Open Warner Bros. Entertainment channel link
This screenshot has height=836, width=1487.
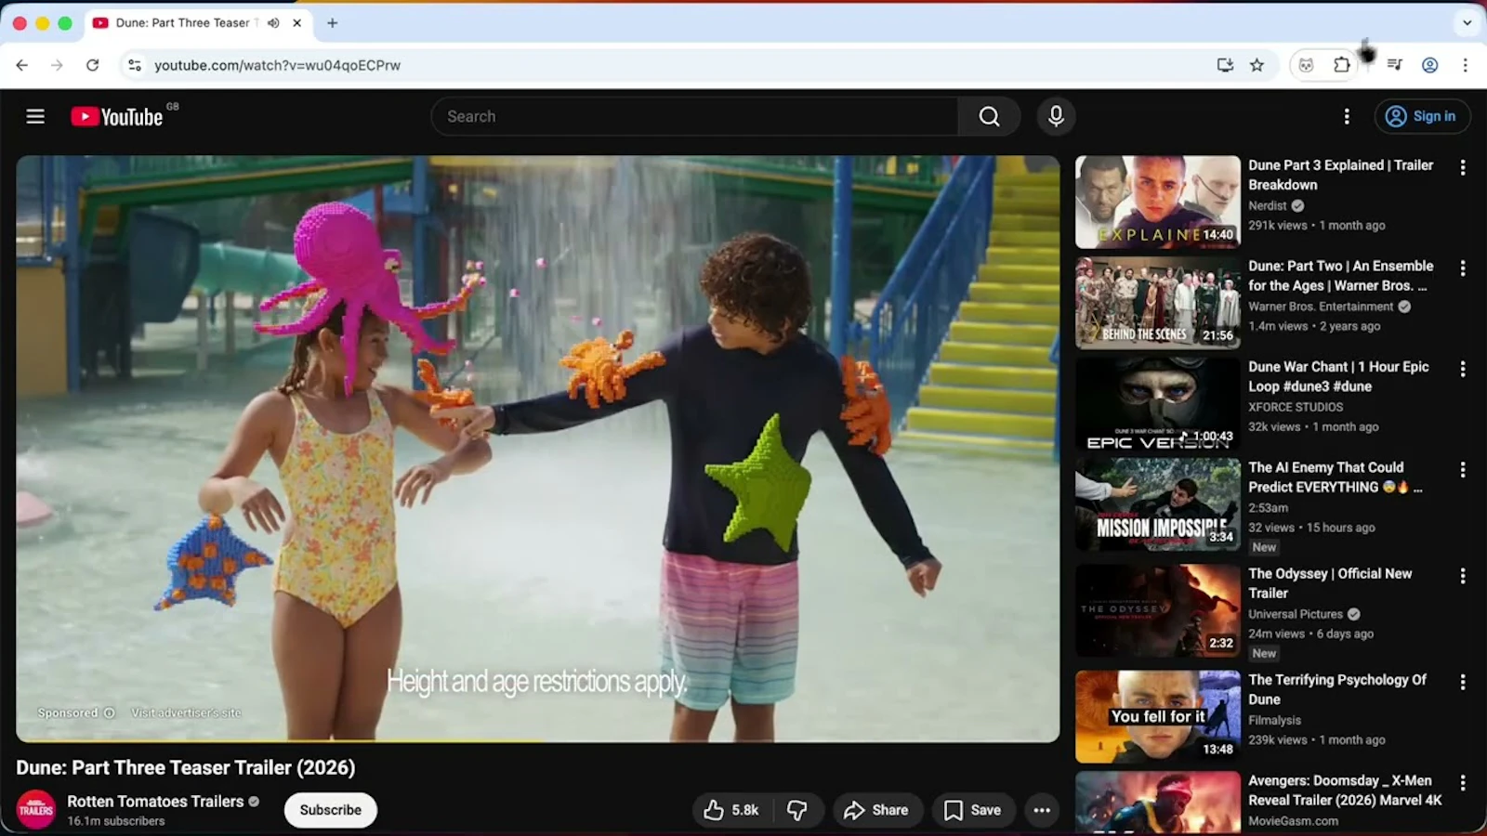(1321, 307)
